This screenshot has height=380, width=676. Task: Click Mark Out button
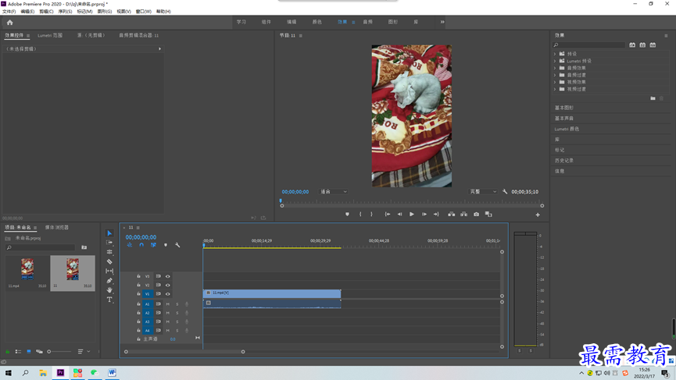pyautogui.click(x=372, y=215)
